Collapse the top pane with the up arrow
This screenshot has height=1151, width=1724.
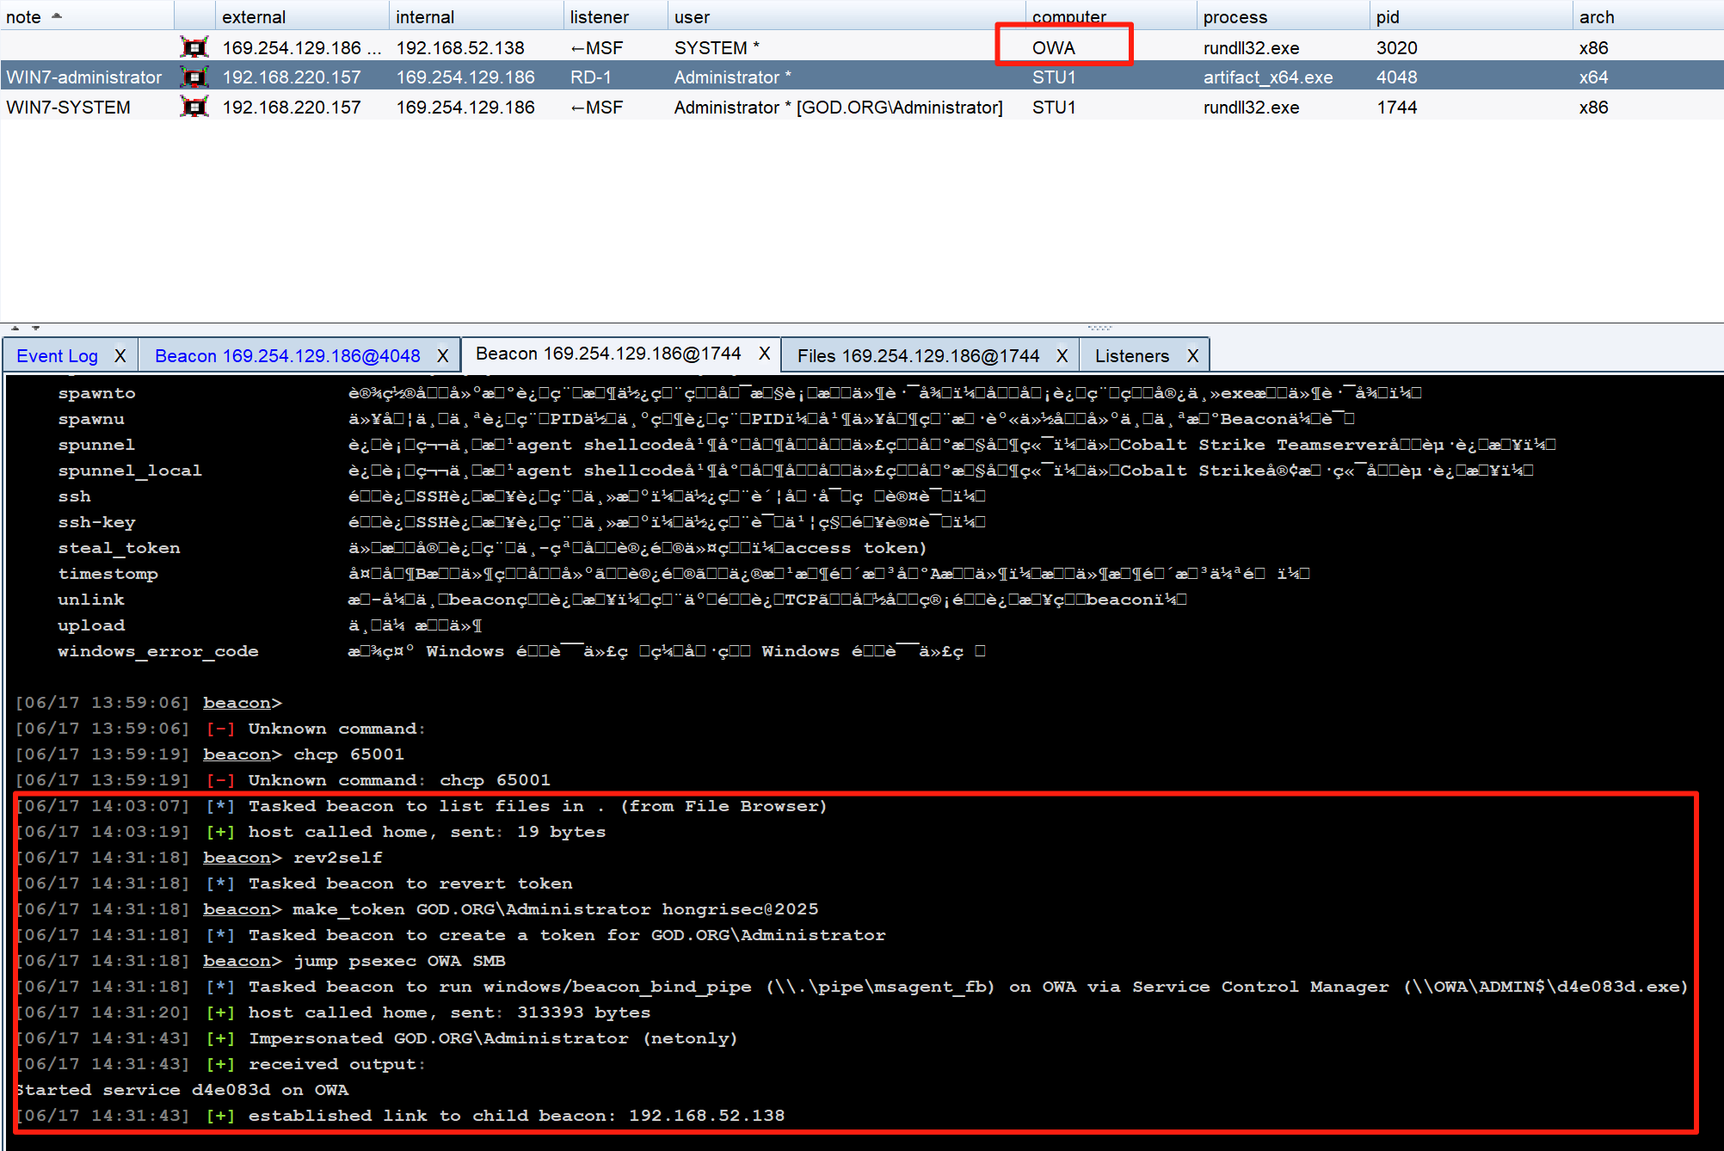coord(15,328)
